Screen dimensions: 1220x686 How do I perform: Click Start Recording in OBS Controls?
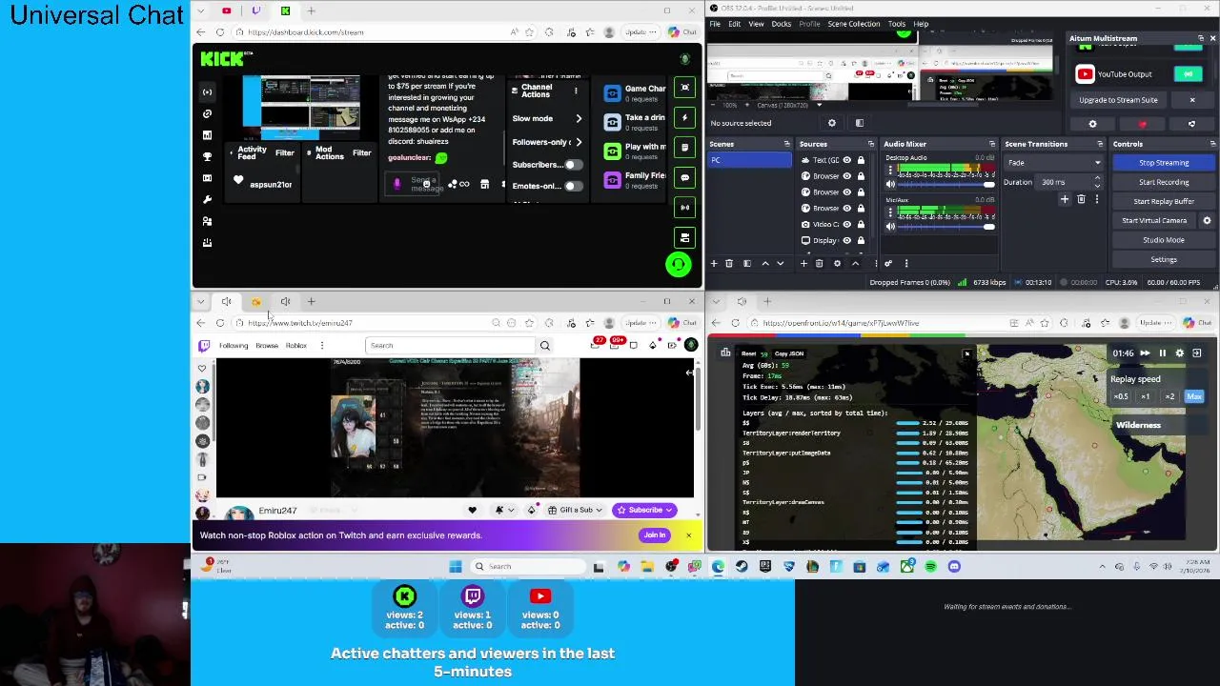click(1163, 182)
